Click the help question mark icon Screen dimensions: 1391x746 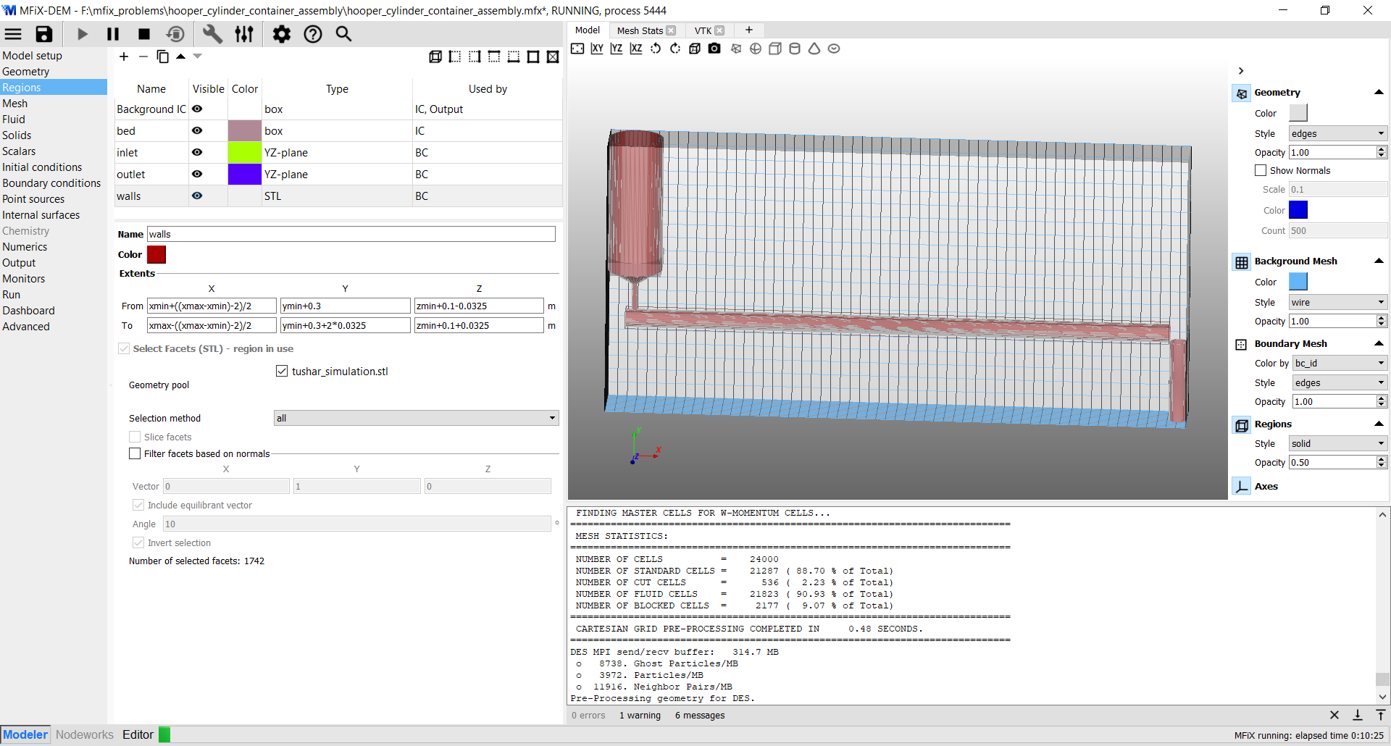(x=312, y=34)
